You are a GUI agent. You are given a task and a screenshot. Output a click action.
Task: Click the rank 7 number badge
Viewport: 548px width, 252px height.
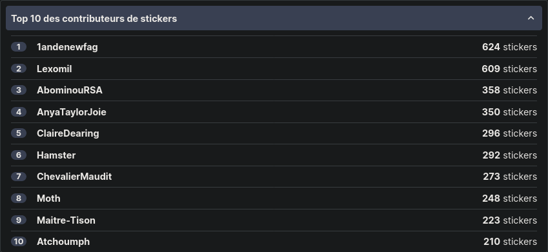(19, 177)
